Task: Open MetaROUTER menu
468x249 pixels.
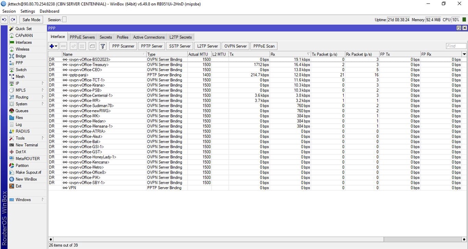Action: 27,159
